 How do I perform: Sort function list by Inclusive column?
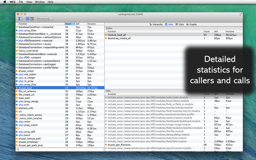(95, 24)
